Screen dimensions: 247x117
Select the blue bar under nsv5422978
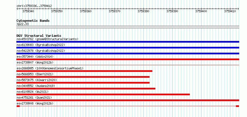point(128,53)
